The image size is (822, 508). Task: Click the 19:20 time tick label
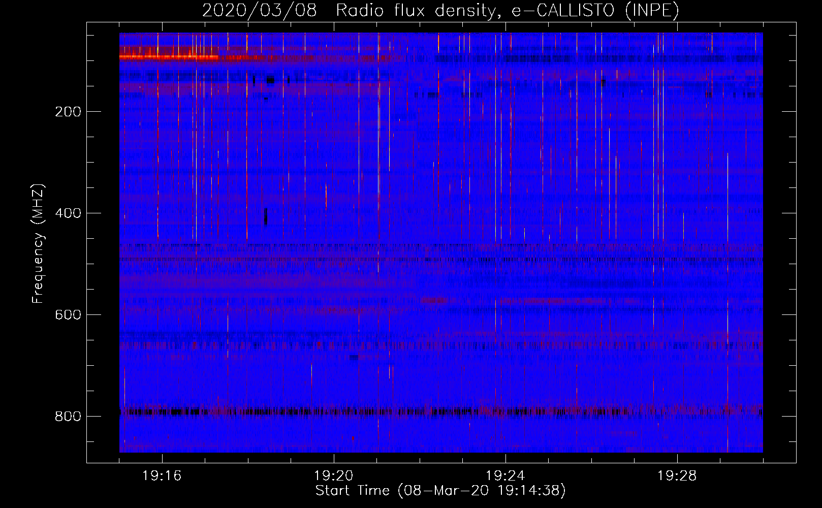pyautogui.click(x=334, y=476)
